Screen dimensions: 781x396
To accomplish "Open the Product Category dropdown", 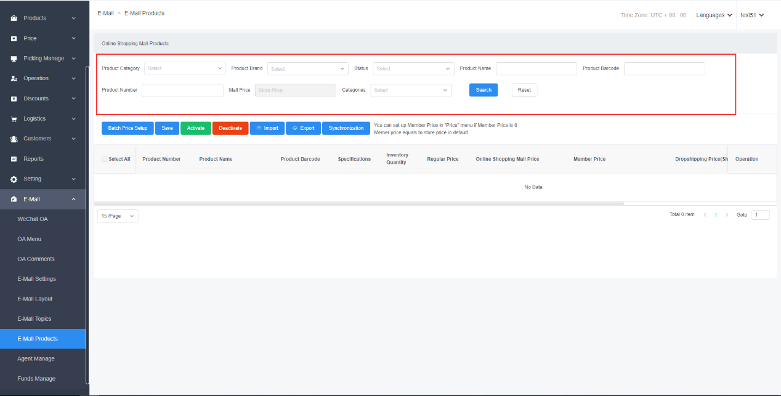I will 185,68.
